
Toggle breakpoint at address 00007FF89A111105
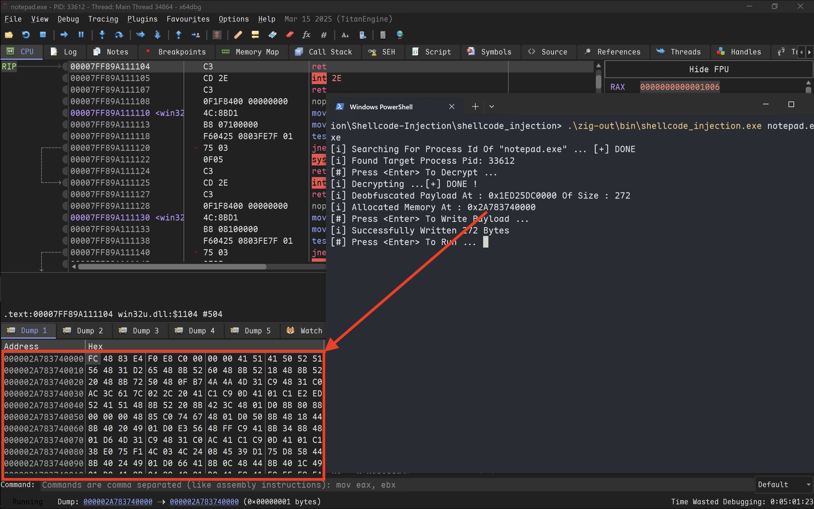(65, 78)
